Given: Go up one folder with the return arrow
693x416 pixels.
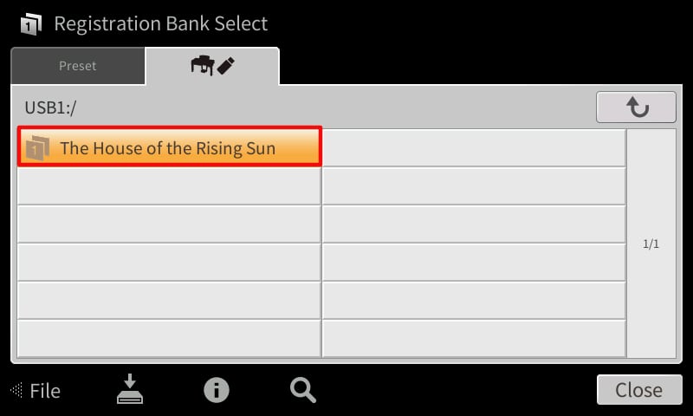Looking at the screenshot, I should [637, 107].
